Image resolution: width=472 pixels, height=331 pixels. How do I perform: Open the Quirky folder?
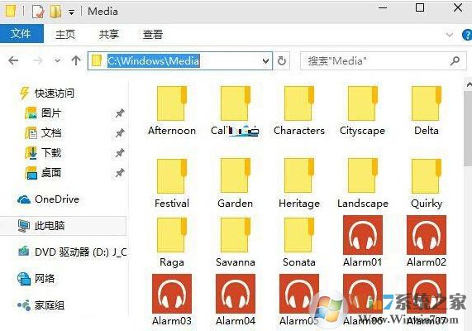427,183
